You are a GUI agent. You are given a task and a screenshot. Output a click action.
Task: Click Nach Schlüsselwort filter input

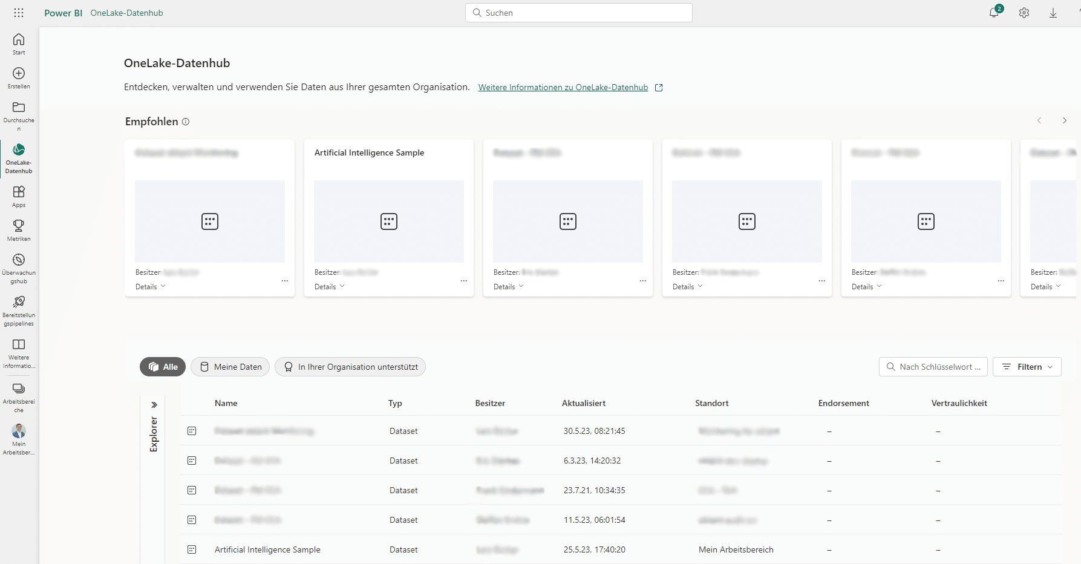point(933,367)
